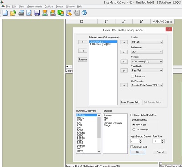Open the Text Fields dropdown showing Pass/Fail
The width and height of the screenshot is (182, 167).
point(147,70)
